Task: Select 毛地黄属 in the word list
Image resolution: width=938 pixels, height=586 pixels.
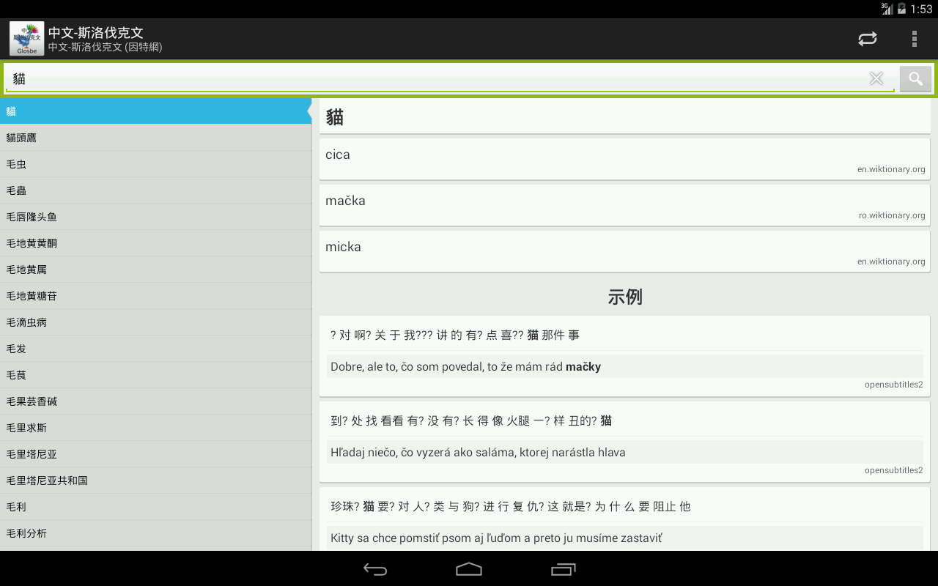Action: 155,270
